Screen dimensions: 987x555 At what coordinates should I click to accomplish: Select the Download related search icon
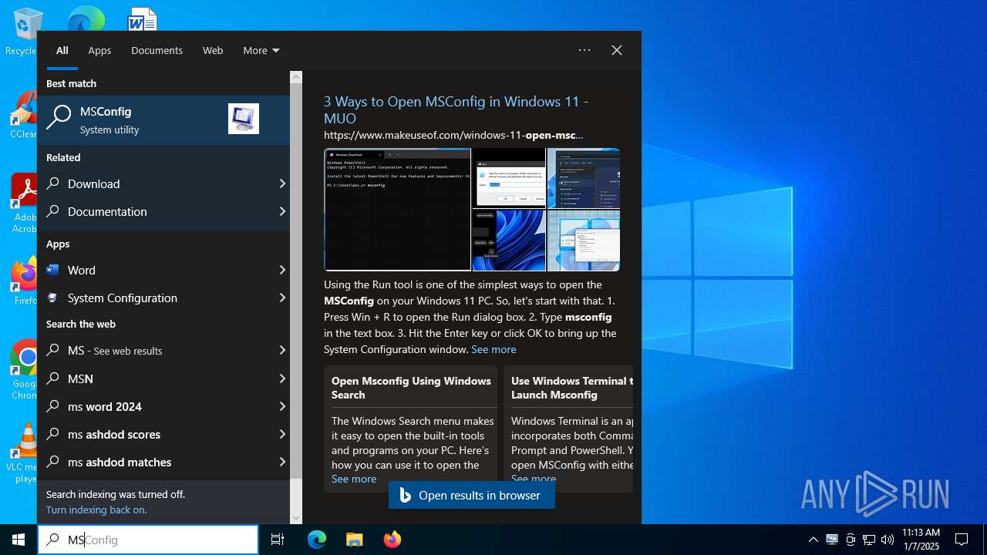point(53,183)
